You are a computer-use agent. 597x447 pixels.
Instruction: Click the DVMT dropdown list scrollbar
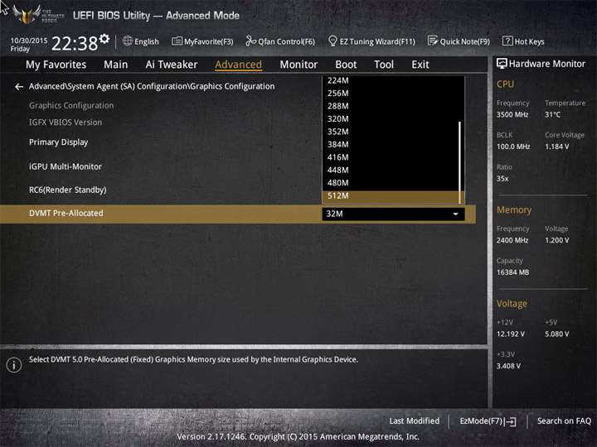coord(460,162)
